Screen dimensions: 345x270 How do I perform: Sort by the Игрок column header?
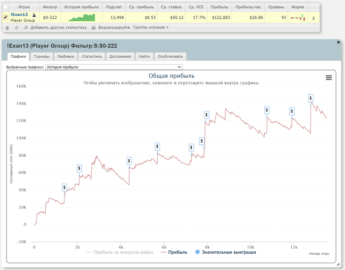tap(24, 7)
